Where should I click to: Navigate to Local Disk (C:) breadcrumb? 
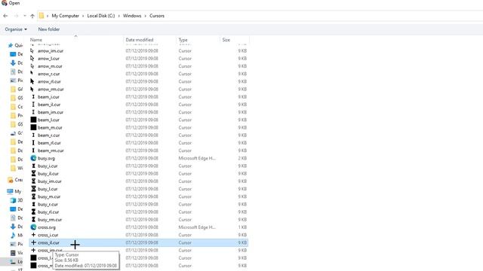click(101, 16)
